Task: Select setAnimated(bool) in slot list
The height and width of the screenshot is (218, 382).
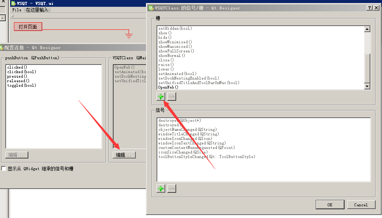Action: [177, 74]
